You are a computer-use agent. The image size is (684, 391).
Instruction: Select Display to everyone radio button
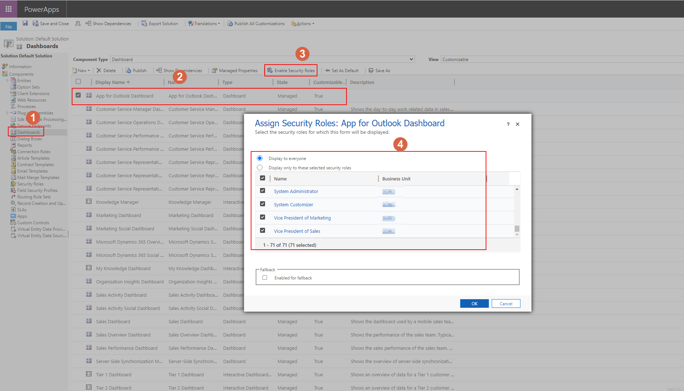[x=260, y=158]
